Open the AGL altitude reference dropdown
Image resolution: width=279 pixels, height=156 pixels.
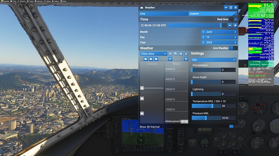214,60
